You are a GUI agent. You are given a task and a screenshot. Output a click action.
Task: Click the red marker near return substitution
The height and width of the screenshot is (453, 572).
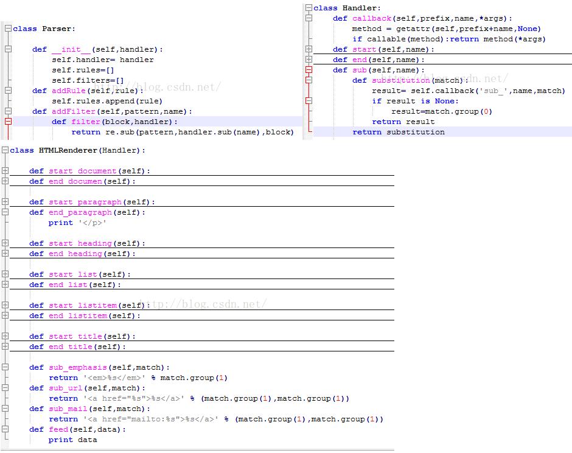[x=309, y=131]
